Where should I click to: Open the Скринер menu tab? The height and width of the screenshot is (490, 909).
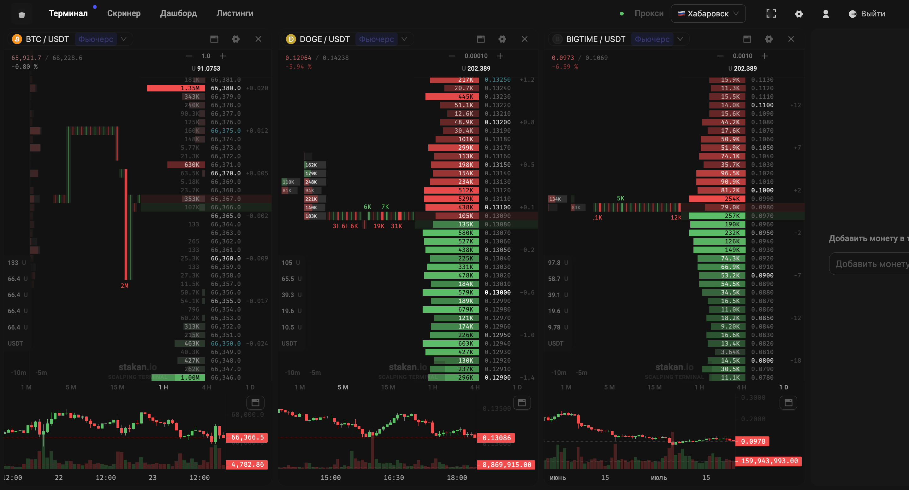pos(124,13)
